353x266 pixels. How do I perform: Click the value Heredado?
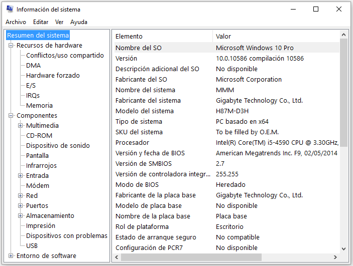(x=230, y=185)
